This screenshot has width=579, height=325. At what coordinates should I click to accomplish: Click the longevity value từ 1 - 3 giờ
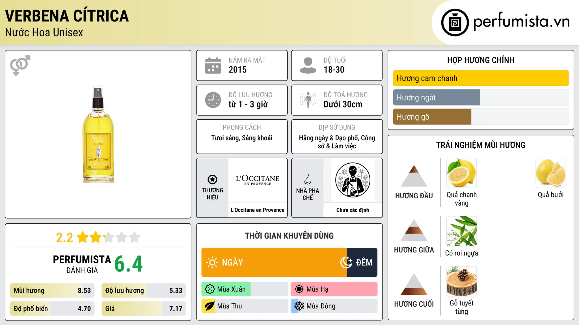point(248,104)
